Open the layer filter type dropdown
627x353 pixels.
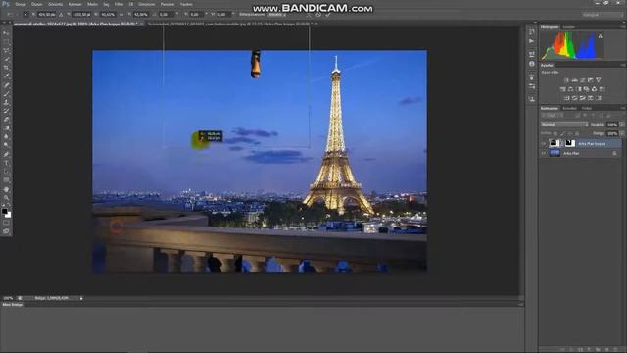coord(553,116)
